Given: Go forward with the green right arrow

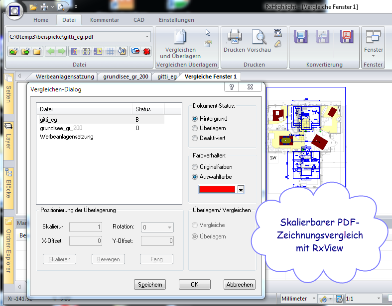Looking at the screenshot, I should click(61, 51).
